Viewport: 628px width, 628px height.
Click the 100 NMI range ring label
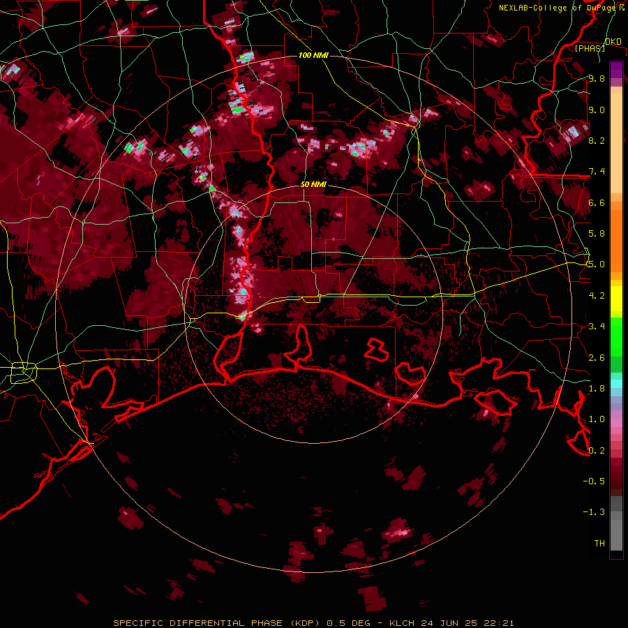point(313,55)
